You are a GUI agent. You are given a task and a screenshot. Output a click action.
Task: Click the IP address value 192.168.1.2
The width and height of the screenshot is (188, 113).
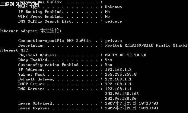118,70
